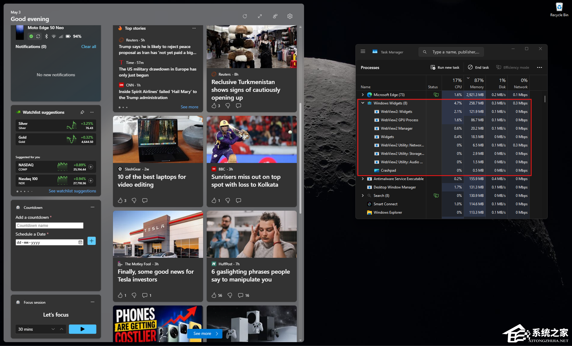Start the focus session with the play button
The height and width of the screenshot is (346, 572).
(x=83, y=329)
